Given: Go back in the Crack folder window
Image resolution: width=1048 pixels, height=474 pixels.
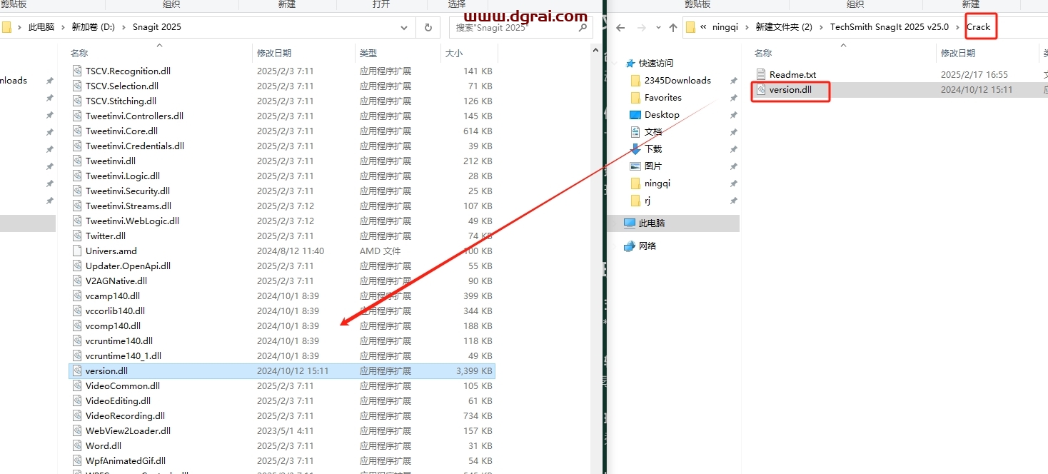Looking at the screenshot, I should pos(620,28).
